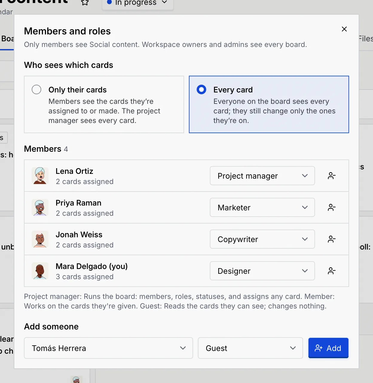Click the star favorite icon
Screen dimensions: 373x383
[x=85, y=2]
